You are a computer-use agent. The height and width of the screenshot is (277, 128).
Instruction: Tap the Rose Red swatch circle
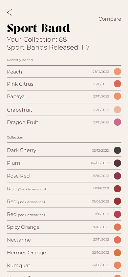pos(117,176)
